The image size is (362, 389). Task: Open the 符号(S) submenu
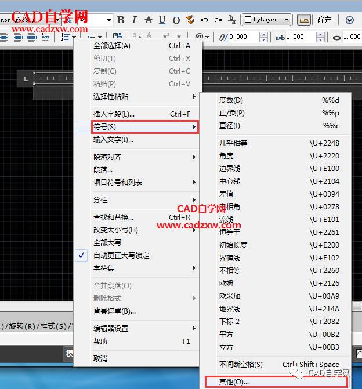coord(137,126)
